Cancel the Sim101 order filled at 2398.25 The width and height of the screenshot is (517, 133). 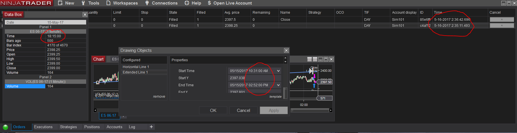coord(502,26)
